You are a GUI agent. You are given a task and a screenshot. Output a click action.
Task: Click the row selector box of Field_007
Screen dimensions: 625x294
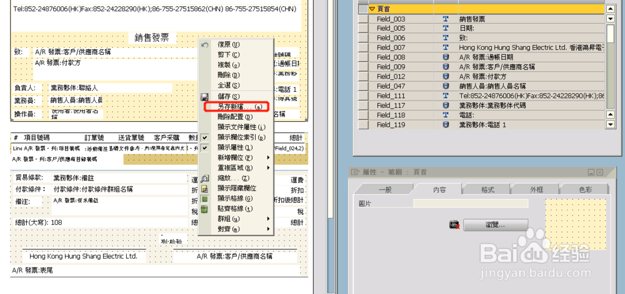362,47
